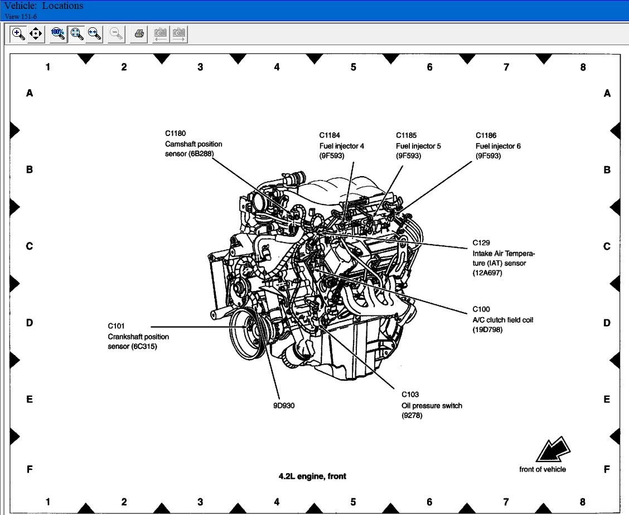Click the C103 Oil pressure switch label
Screen dimensions: 629x515
432,405
